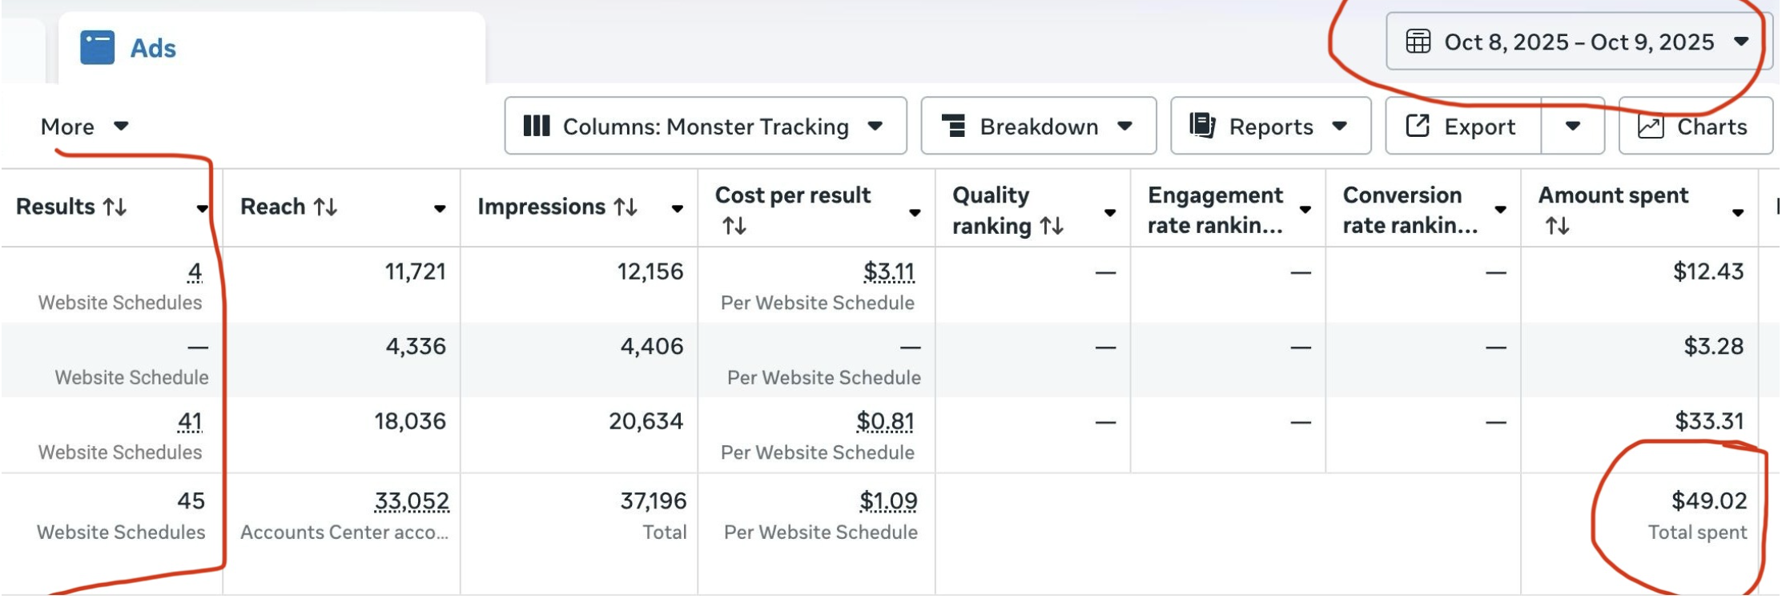The height and width of the screenshot is (599, 1786).
Task: Open the Breakdown dropdown
Action: coord(1039,126)
